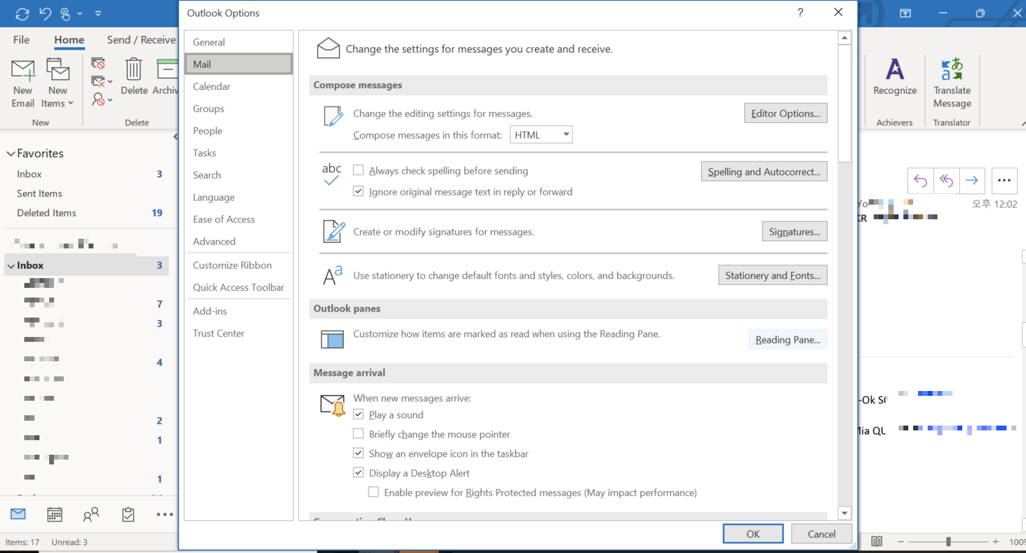Click the Undo icon in quick access toolbar
Screen dimensions: 1026x553
(45, 14)
